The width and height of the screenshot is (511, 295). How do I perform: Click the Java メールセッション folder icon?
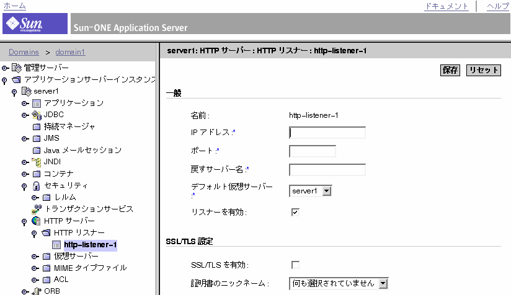pos(37,151)
